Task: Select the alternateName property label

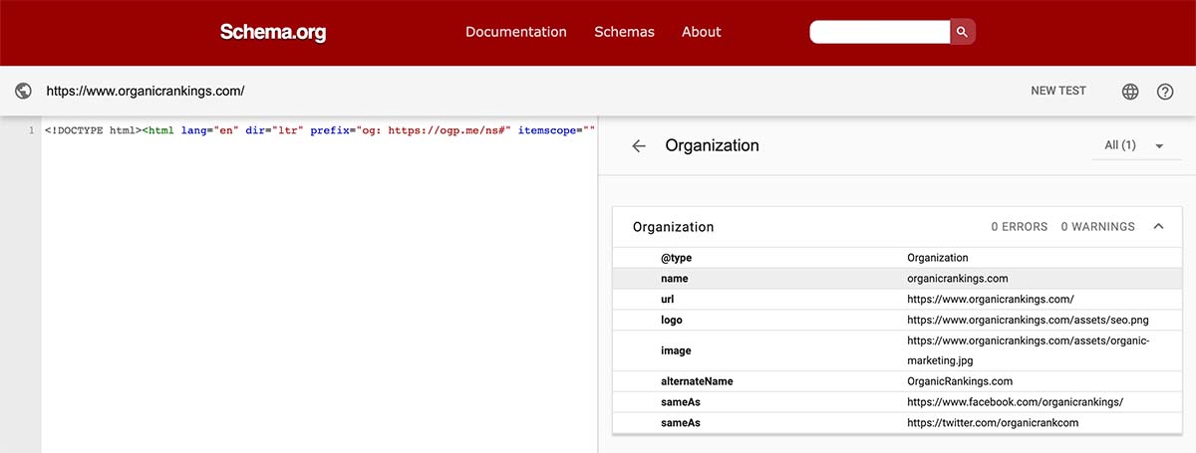Action: (697, 381)
